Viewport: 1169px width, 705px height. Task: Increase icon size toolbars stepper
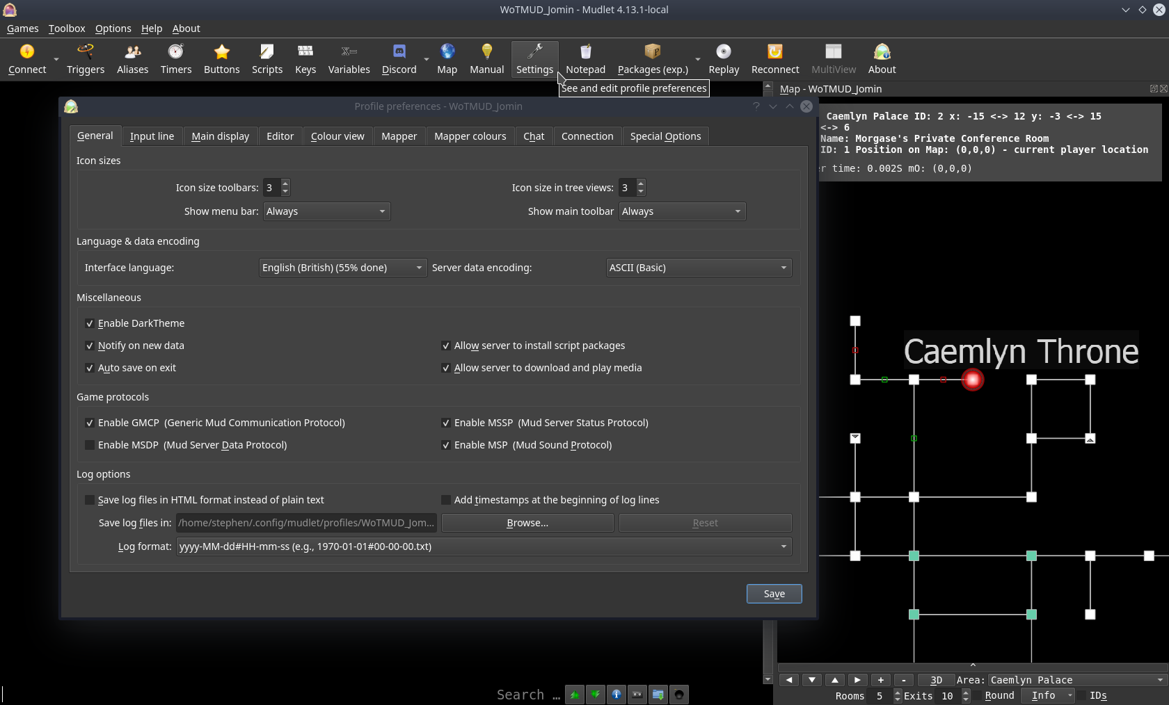pyautogui.click(x=285, y=184)
